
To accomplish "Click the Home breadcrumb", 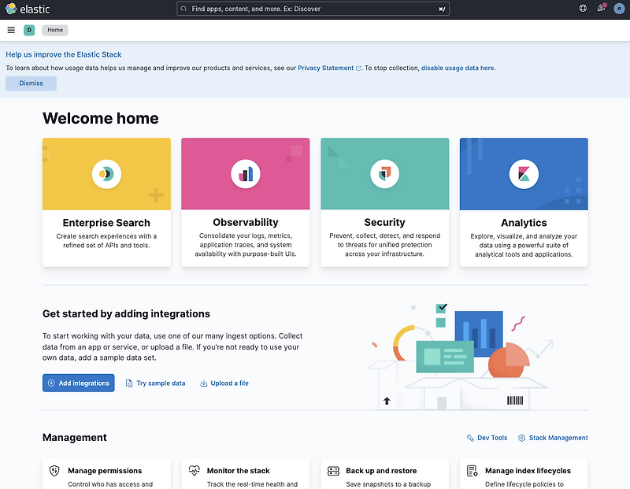I will point(55,30).
